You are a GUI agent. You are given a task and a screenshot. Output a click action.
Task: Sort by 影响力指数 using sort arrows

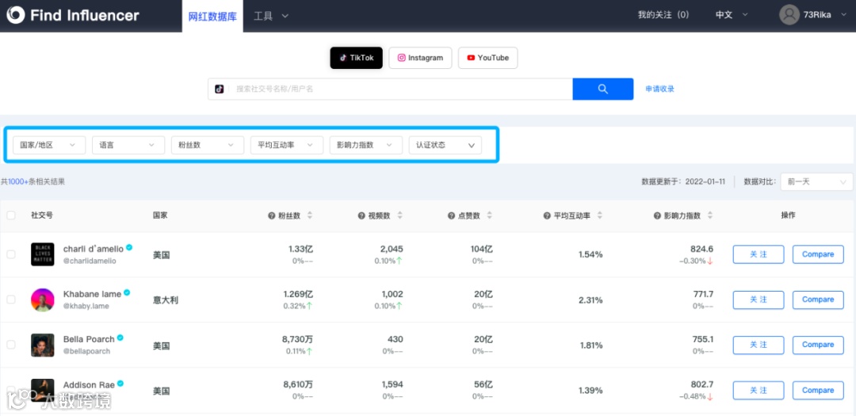[710, 216]
